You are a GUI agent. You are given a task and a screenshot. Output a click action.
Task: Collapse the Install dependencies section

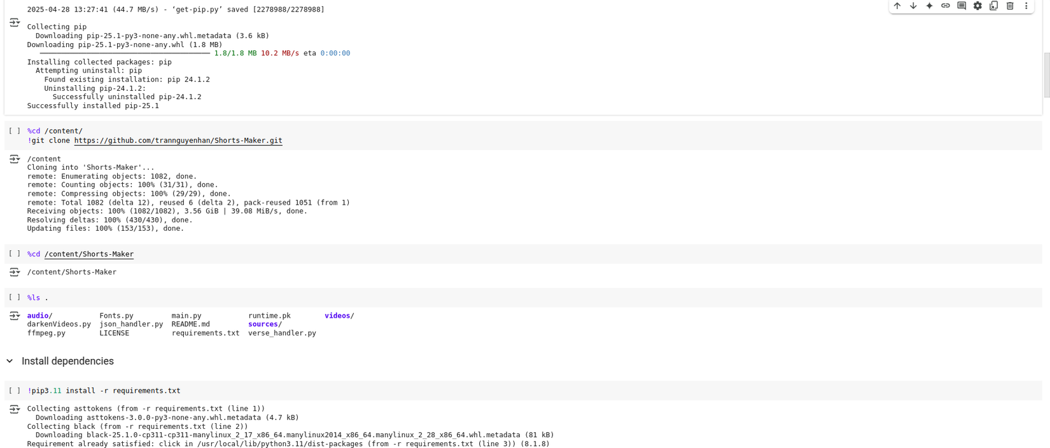click(10, 361)
